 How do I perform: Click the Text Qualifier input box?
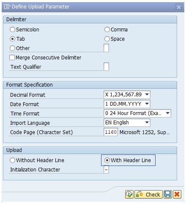pyautogui.click(x=106, y=67)
